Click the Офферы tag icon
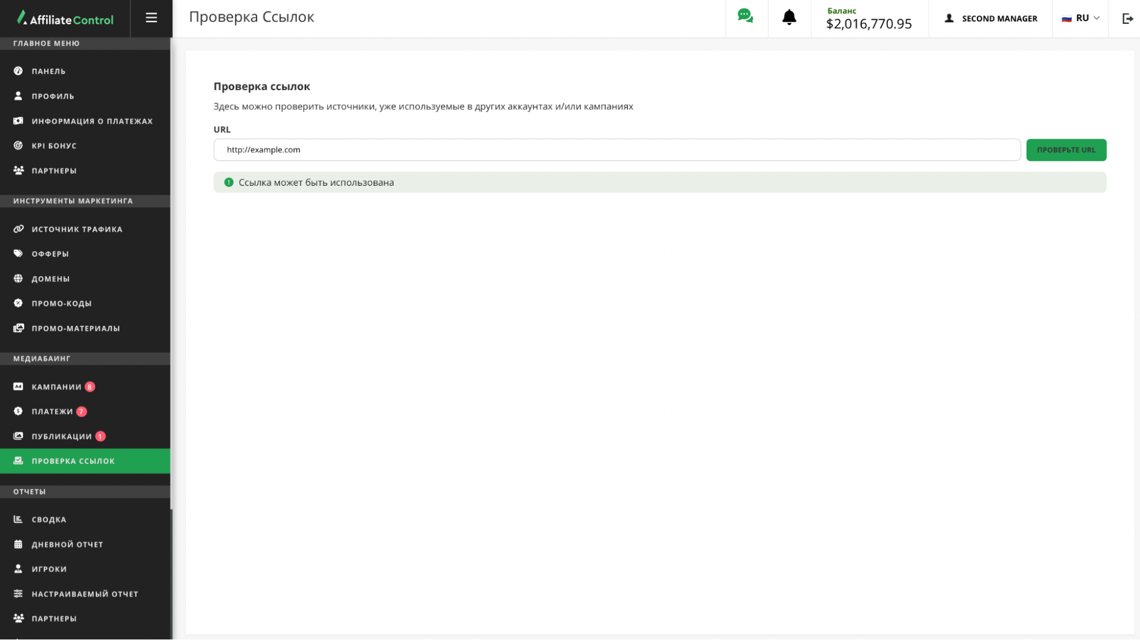Screen dimensions: 1140x640 point(18,254)
